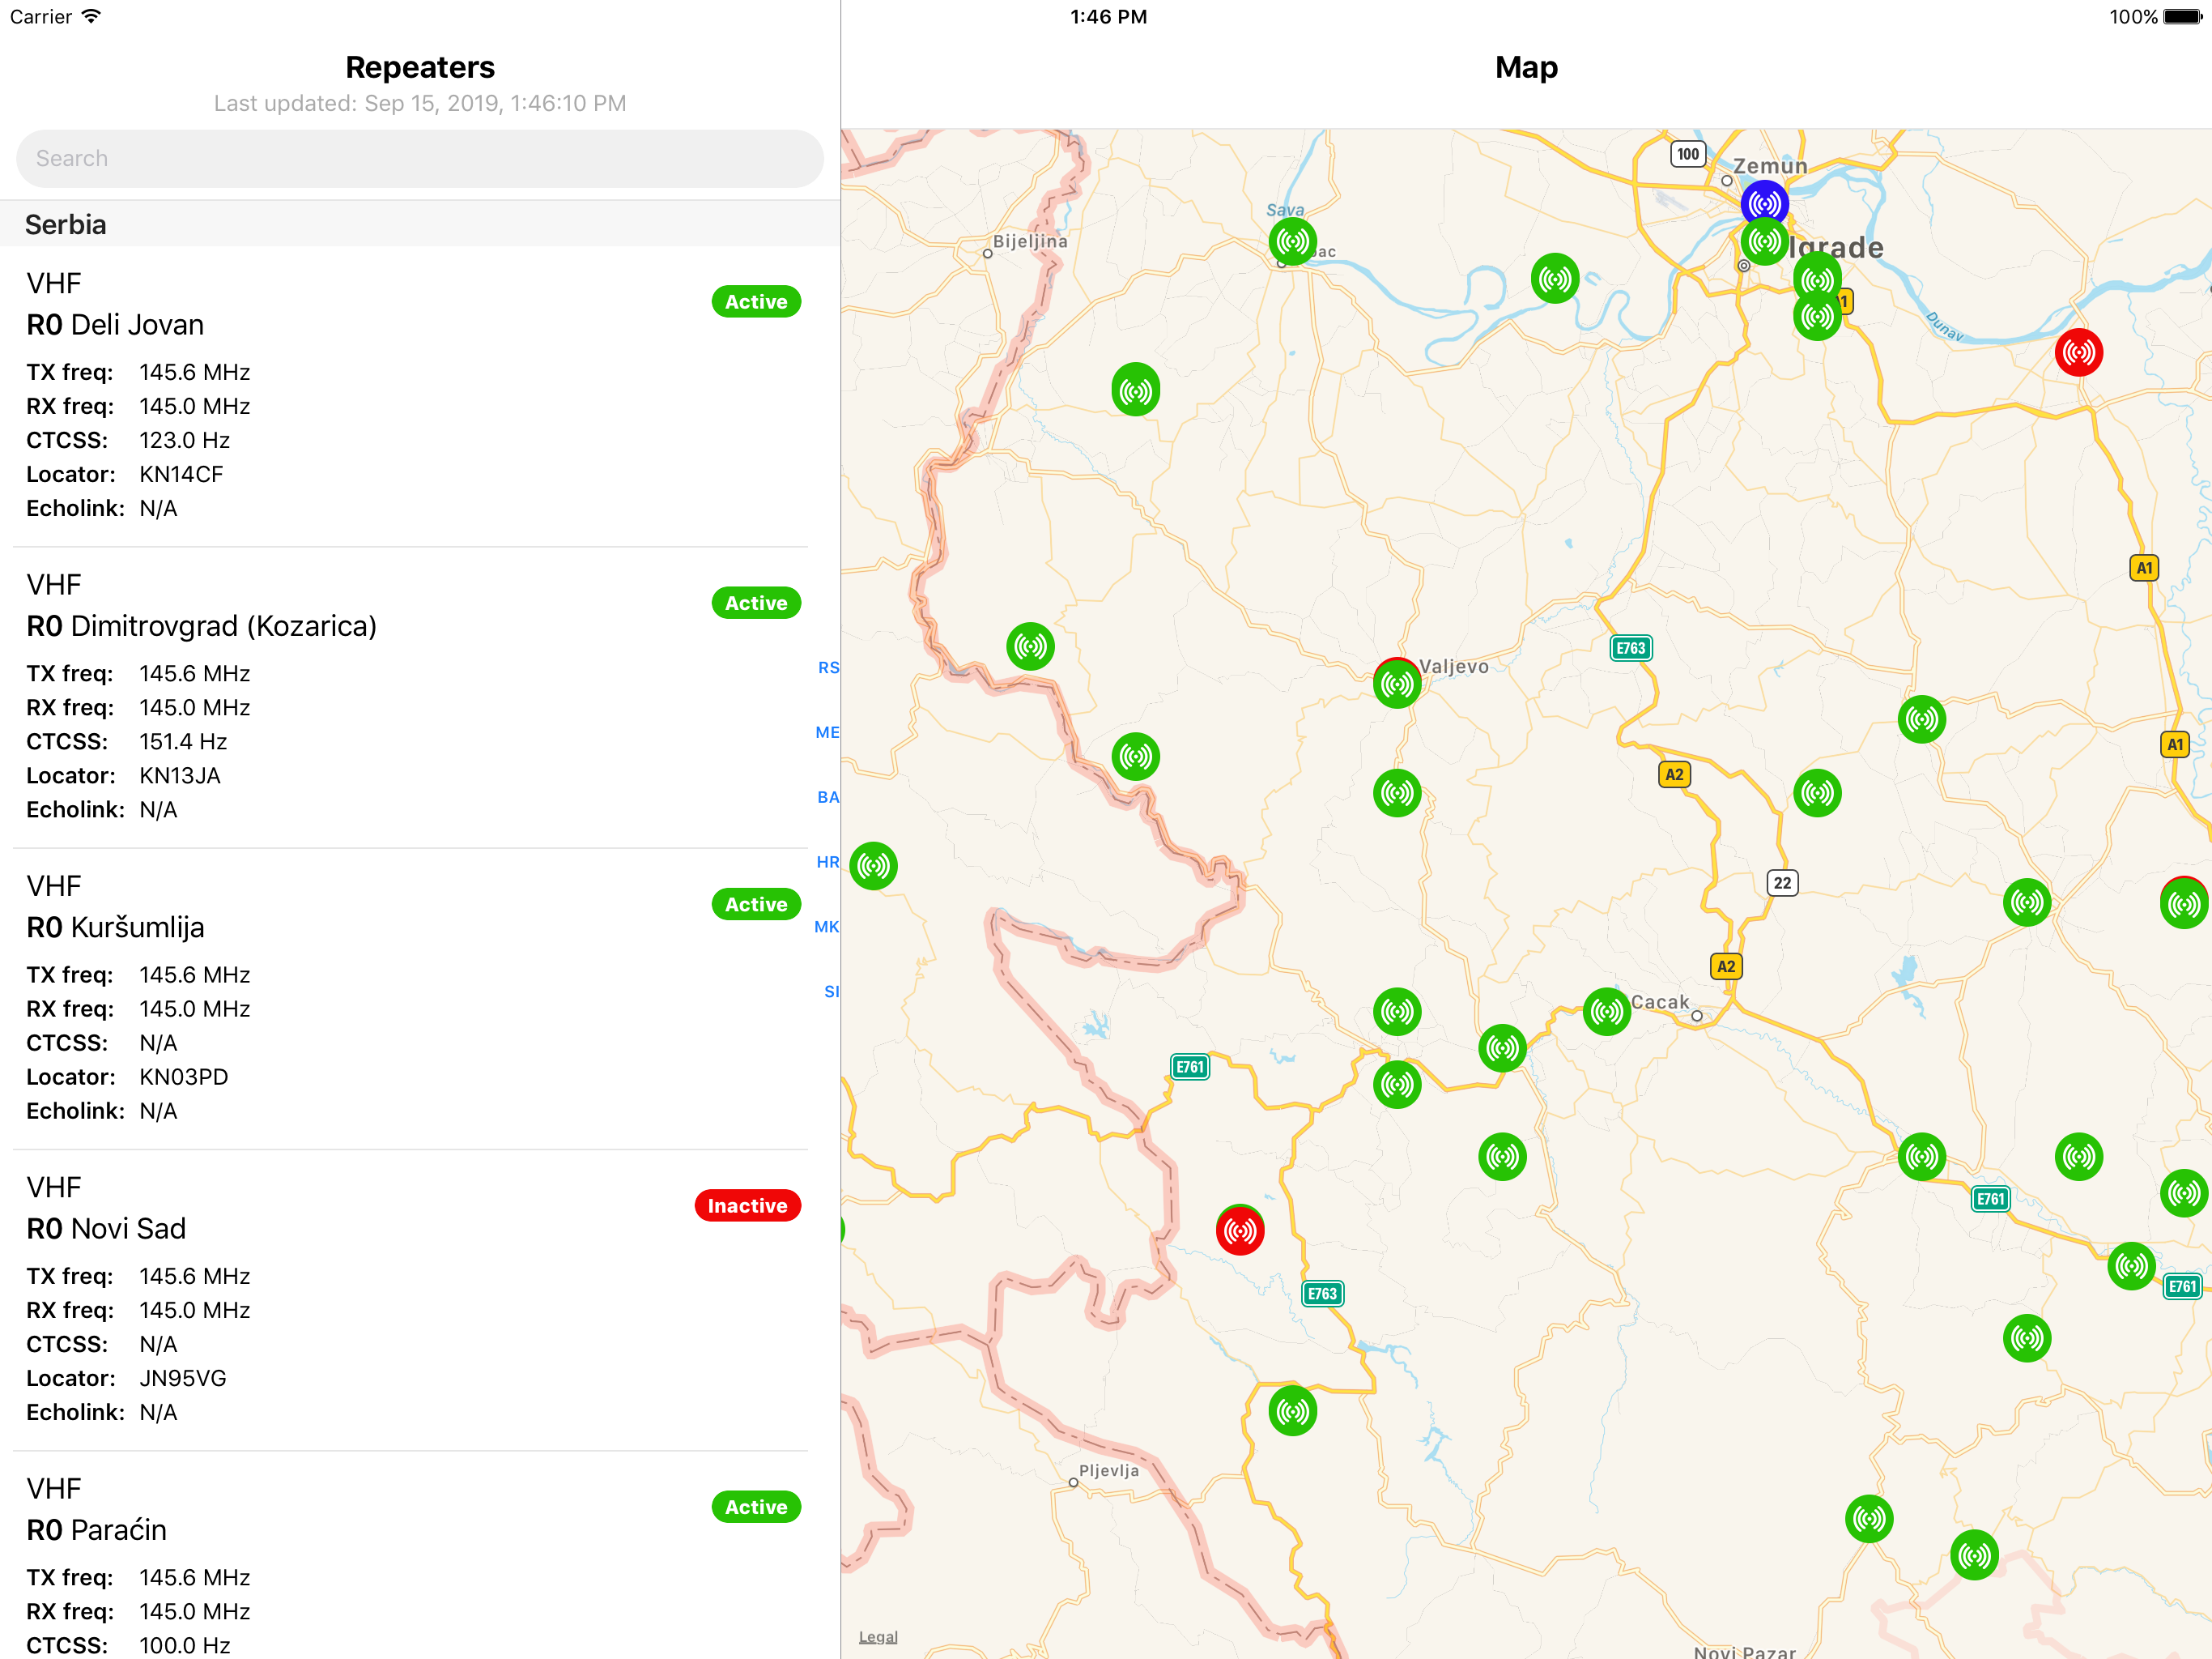
Task: Jump to HR section in index
Action: point(828,862)
